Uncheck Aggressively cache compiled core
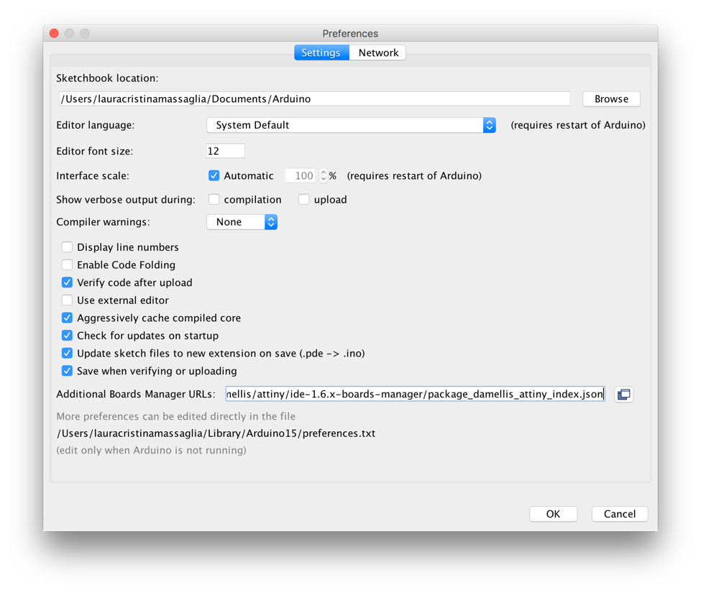Viewport: 701px width, 593px height. point(67,318)
